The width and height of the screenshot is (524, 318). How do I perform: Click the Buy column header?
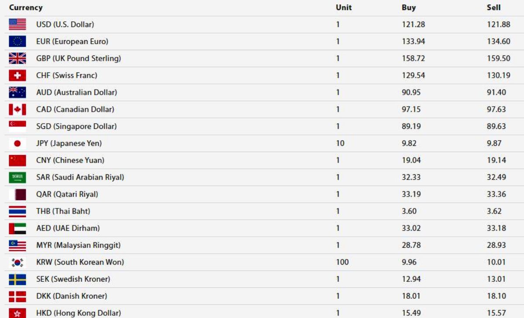click(409, 7)
